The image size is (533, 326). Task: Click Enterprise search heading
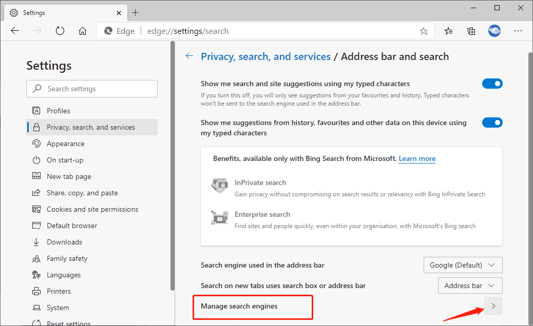pos(262,214)
